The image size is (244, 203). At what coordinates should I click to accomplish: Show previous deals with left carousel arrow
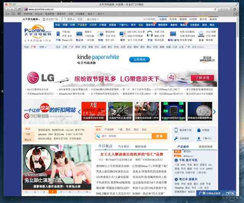click(79, 112)
